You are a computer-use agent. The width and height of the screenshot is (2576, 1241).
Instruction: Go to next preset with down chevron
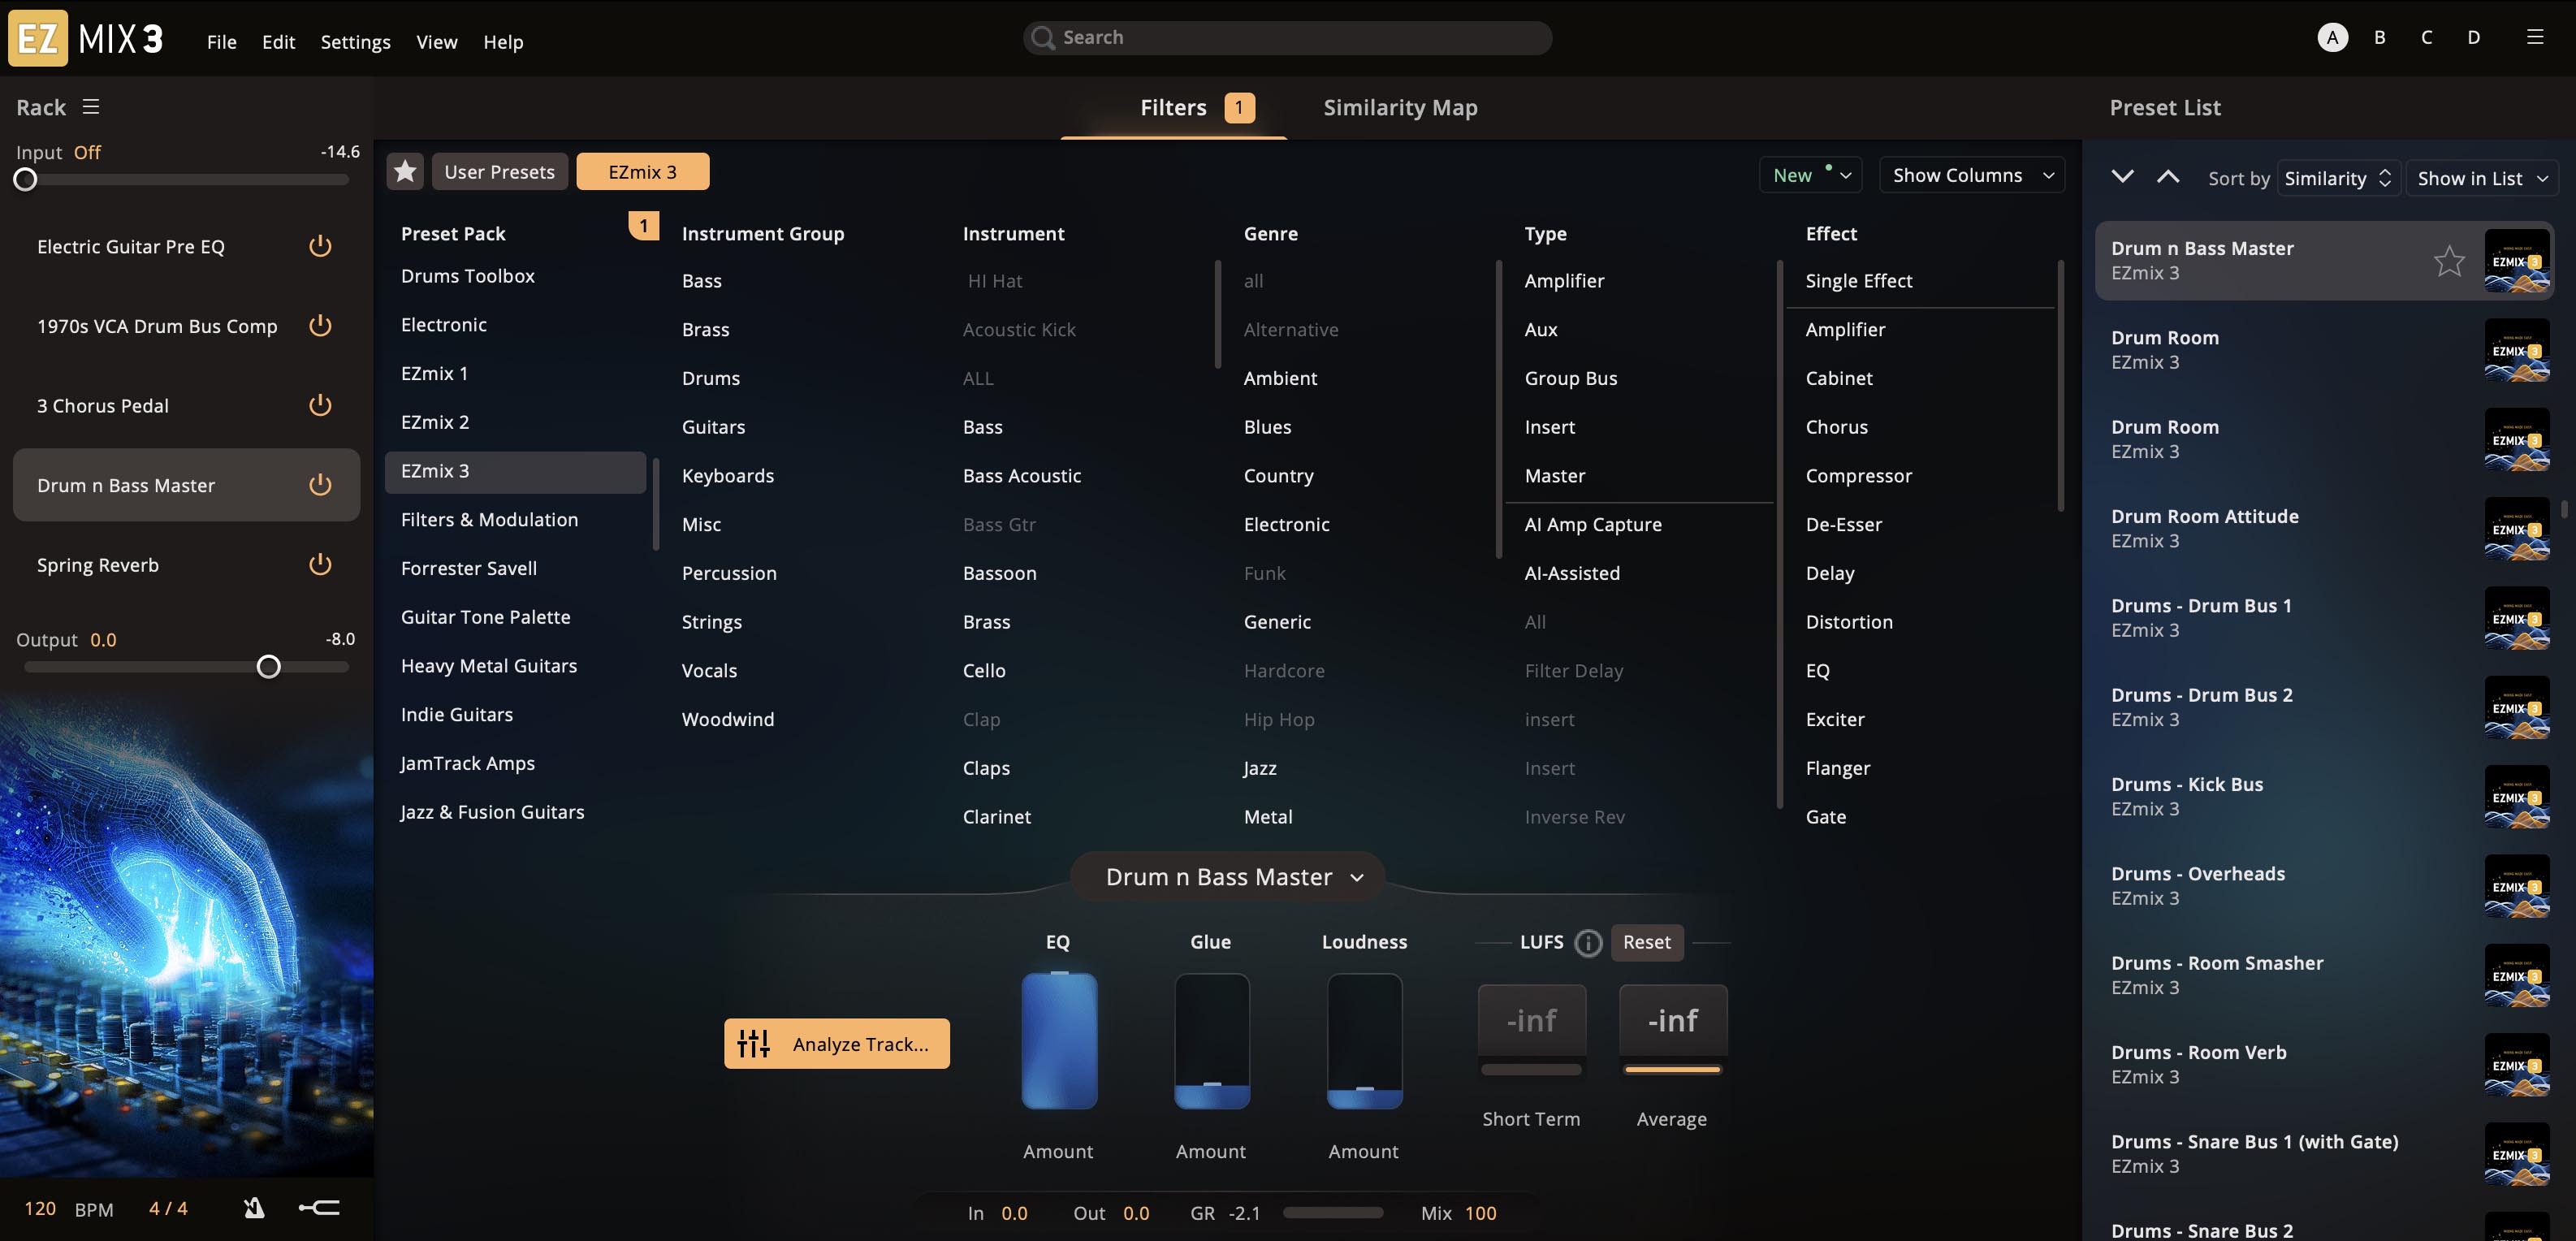(2122, 177)
